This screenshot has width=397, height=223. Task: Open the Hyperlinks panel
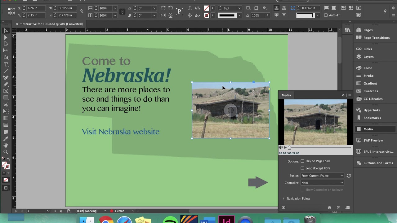372,110
